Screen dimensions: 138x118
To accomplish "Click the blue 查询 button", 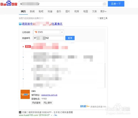I will [x=70, y=38].
